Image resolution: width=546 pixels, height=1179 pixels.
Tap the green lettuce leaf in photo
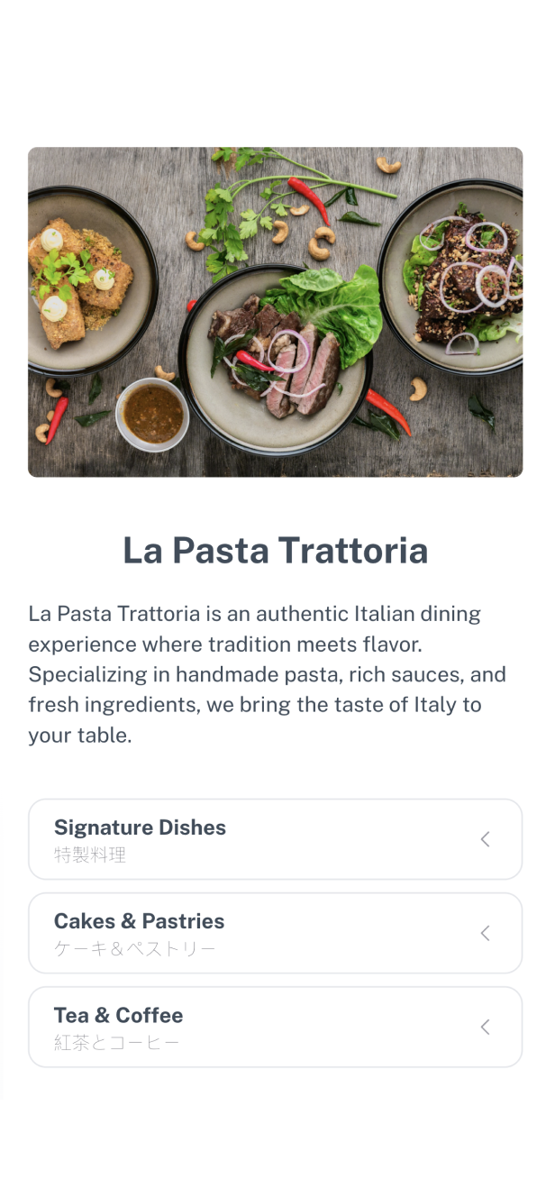329,302
